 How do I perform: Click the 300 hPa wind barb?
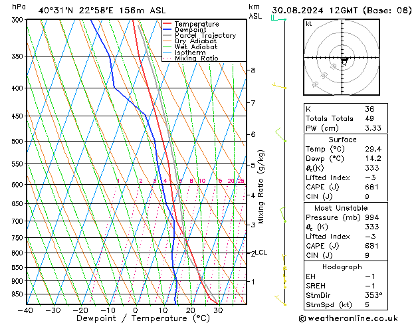tap(278, 19)
